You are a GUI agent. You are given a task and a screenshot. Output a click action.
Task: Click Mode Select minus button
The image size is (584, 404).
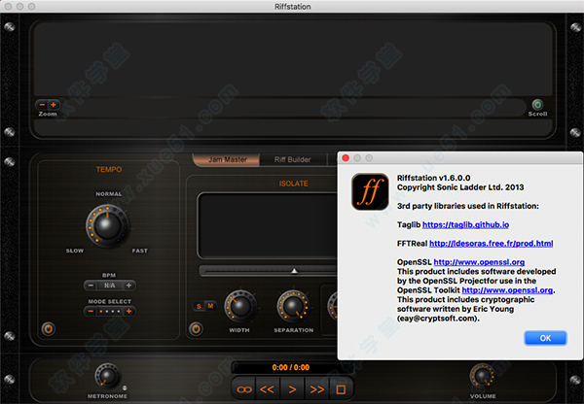tap(91, 311)
